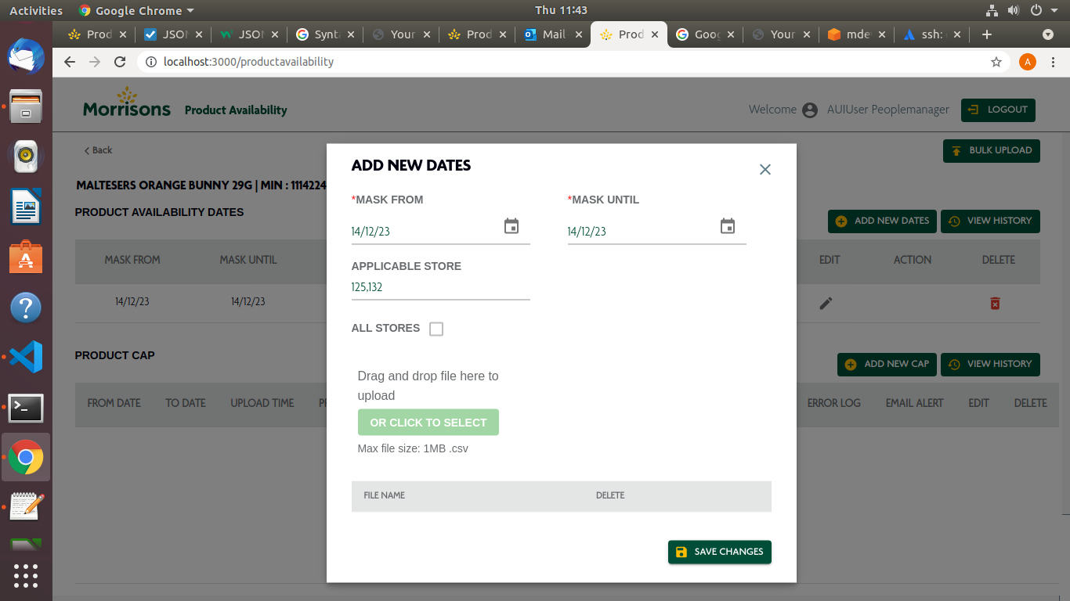Open a new Chrome tab

(987, 34)
